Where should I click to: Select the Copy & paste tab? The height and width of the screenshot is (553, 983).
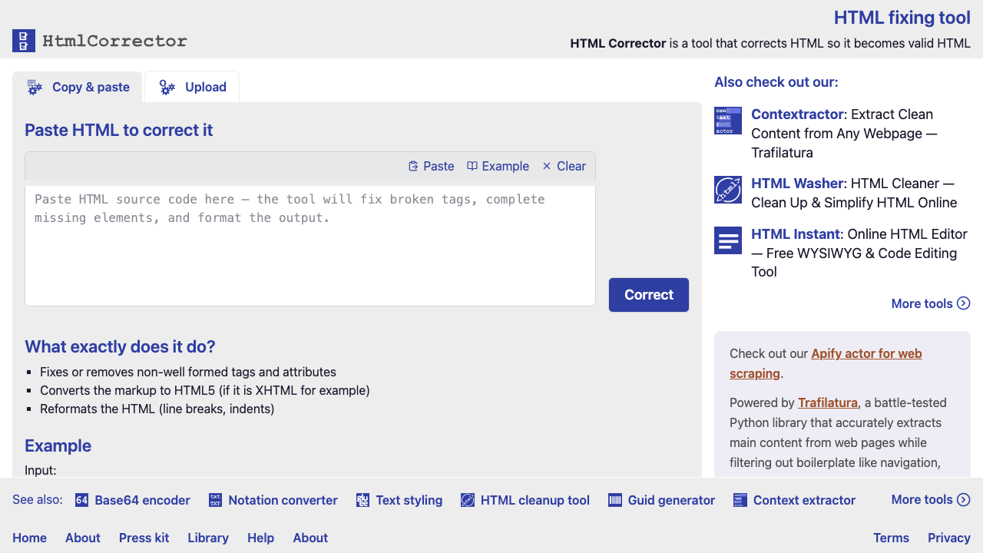pos(78,87)
